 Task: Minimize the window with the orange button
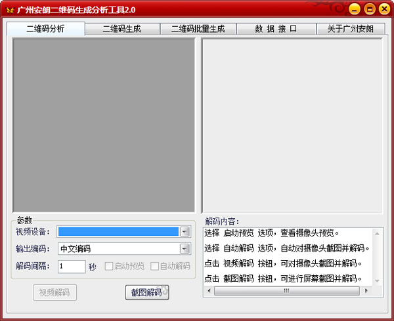pos(355,9)
